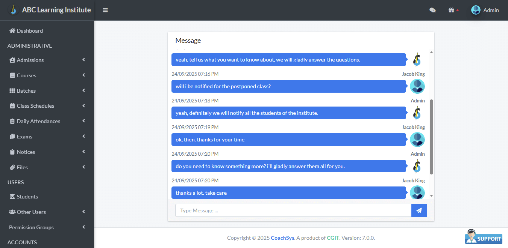Select the Exams book icon in sidebar
Screen dimensions: 508x248
coord(12,137)
